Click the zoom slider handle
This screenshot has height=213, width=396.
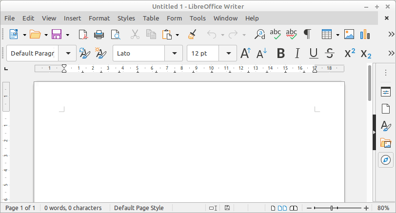pos(332,208)
